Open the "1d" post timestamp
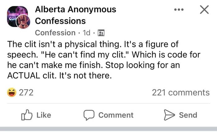217x134 pixels. coord(87,33)
